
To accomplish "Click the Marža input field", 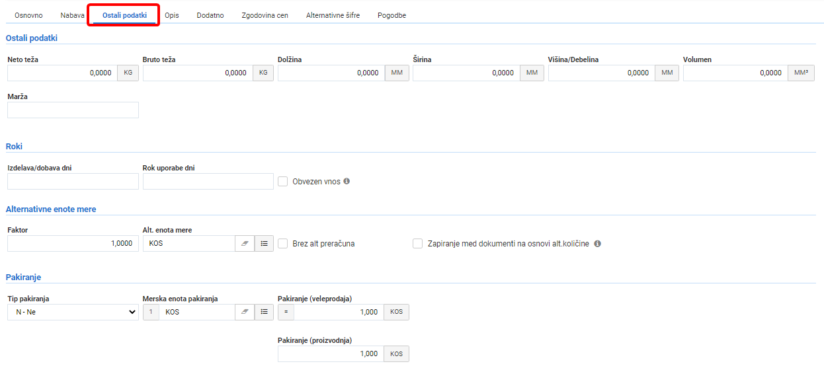I will point(73,110).
